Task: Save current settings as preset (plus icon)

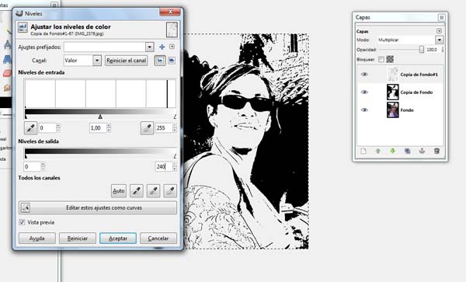Action: tap(162, 47)
